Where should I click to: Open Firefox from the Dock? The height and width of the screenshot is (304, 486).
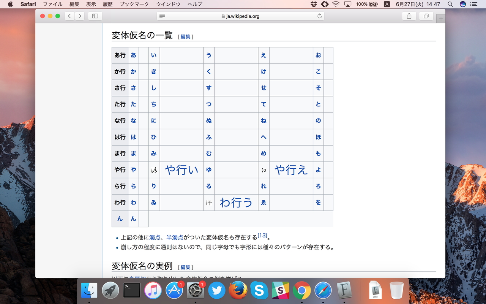pyautogui.click(x=238, y=292)
